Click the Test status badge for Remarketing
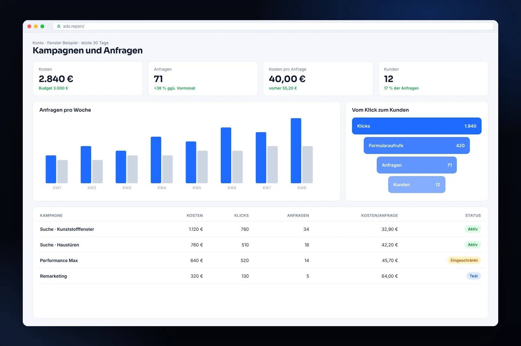The height and width of the screenshot is (346, 521). (473, 276)
